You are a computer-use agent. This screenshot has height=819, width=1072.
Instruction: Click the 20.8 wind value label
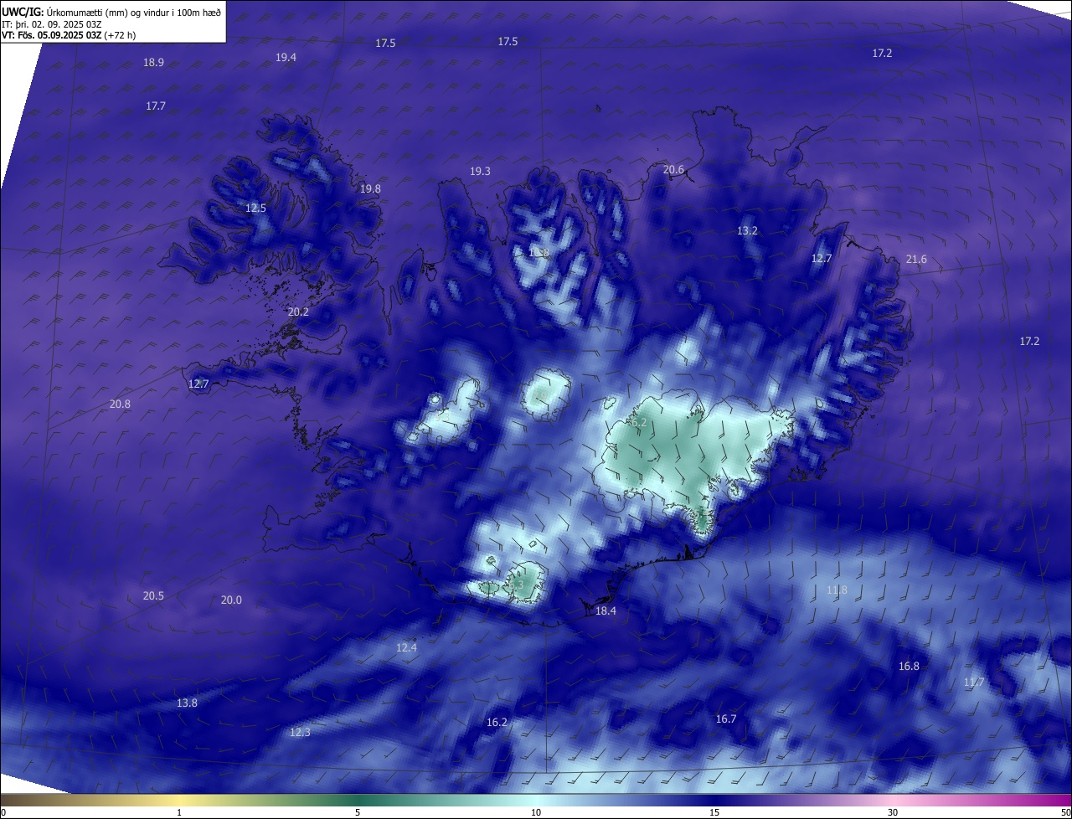[x=120, y=404]
